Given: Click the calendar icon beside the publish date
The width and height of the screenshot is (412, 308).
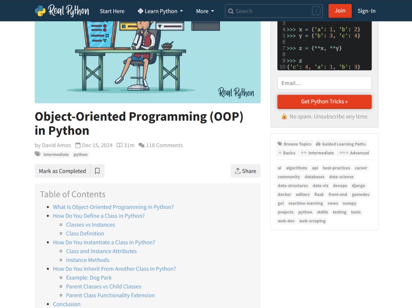Looking at the screenshot, I should [x=79, y=145].
